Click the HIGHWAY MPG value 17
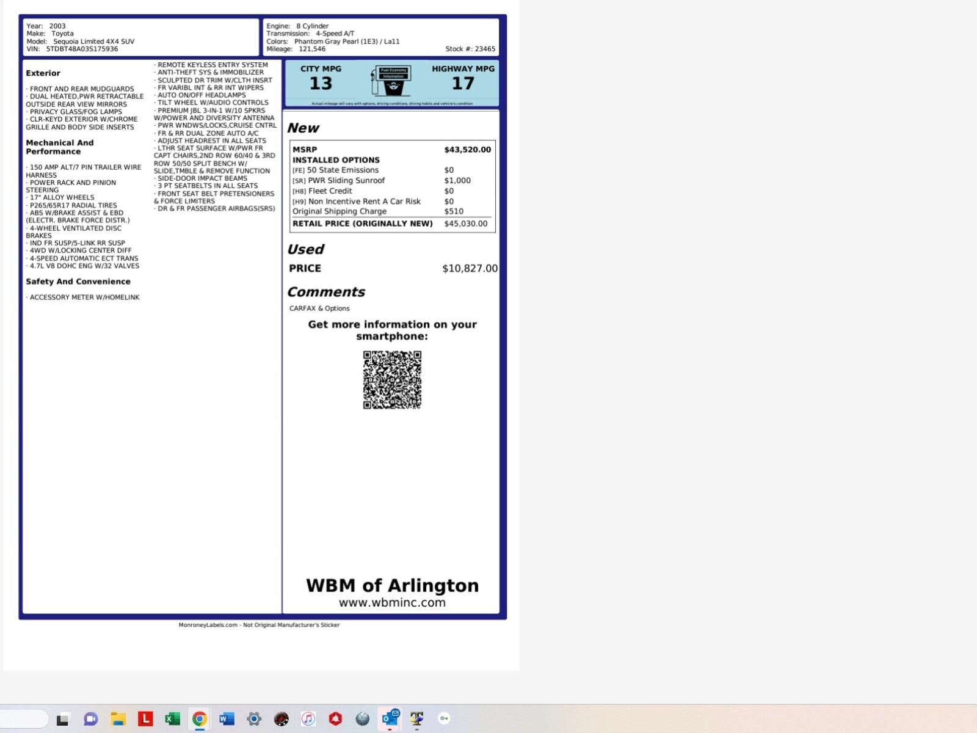 coord(463,83)
